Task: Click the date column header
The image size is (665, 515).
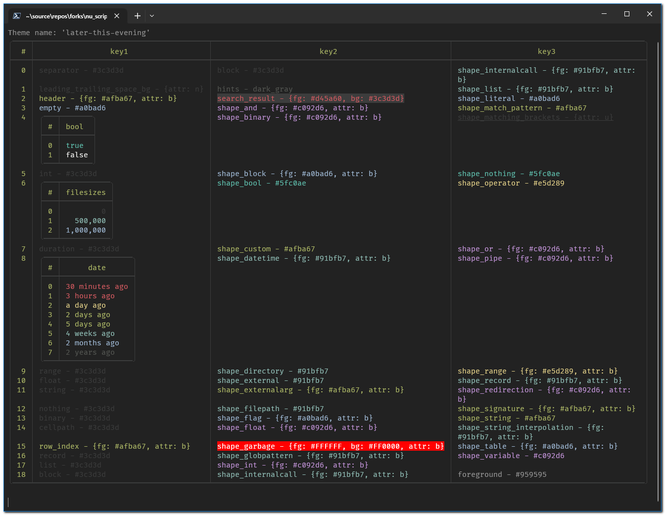Action: 97,268
